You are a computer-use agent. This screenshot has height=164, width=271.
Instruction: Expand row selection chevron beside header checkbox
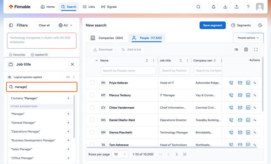tap(97, 60)
